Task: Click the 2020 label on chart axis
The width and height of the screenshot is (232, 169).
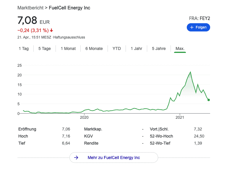Action: pos(84,118)
